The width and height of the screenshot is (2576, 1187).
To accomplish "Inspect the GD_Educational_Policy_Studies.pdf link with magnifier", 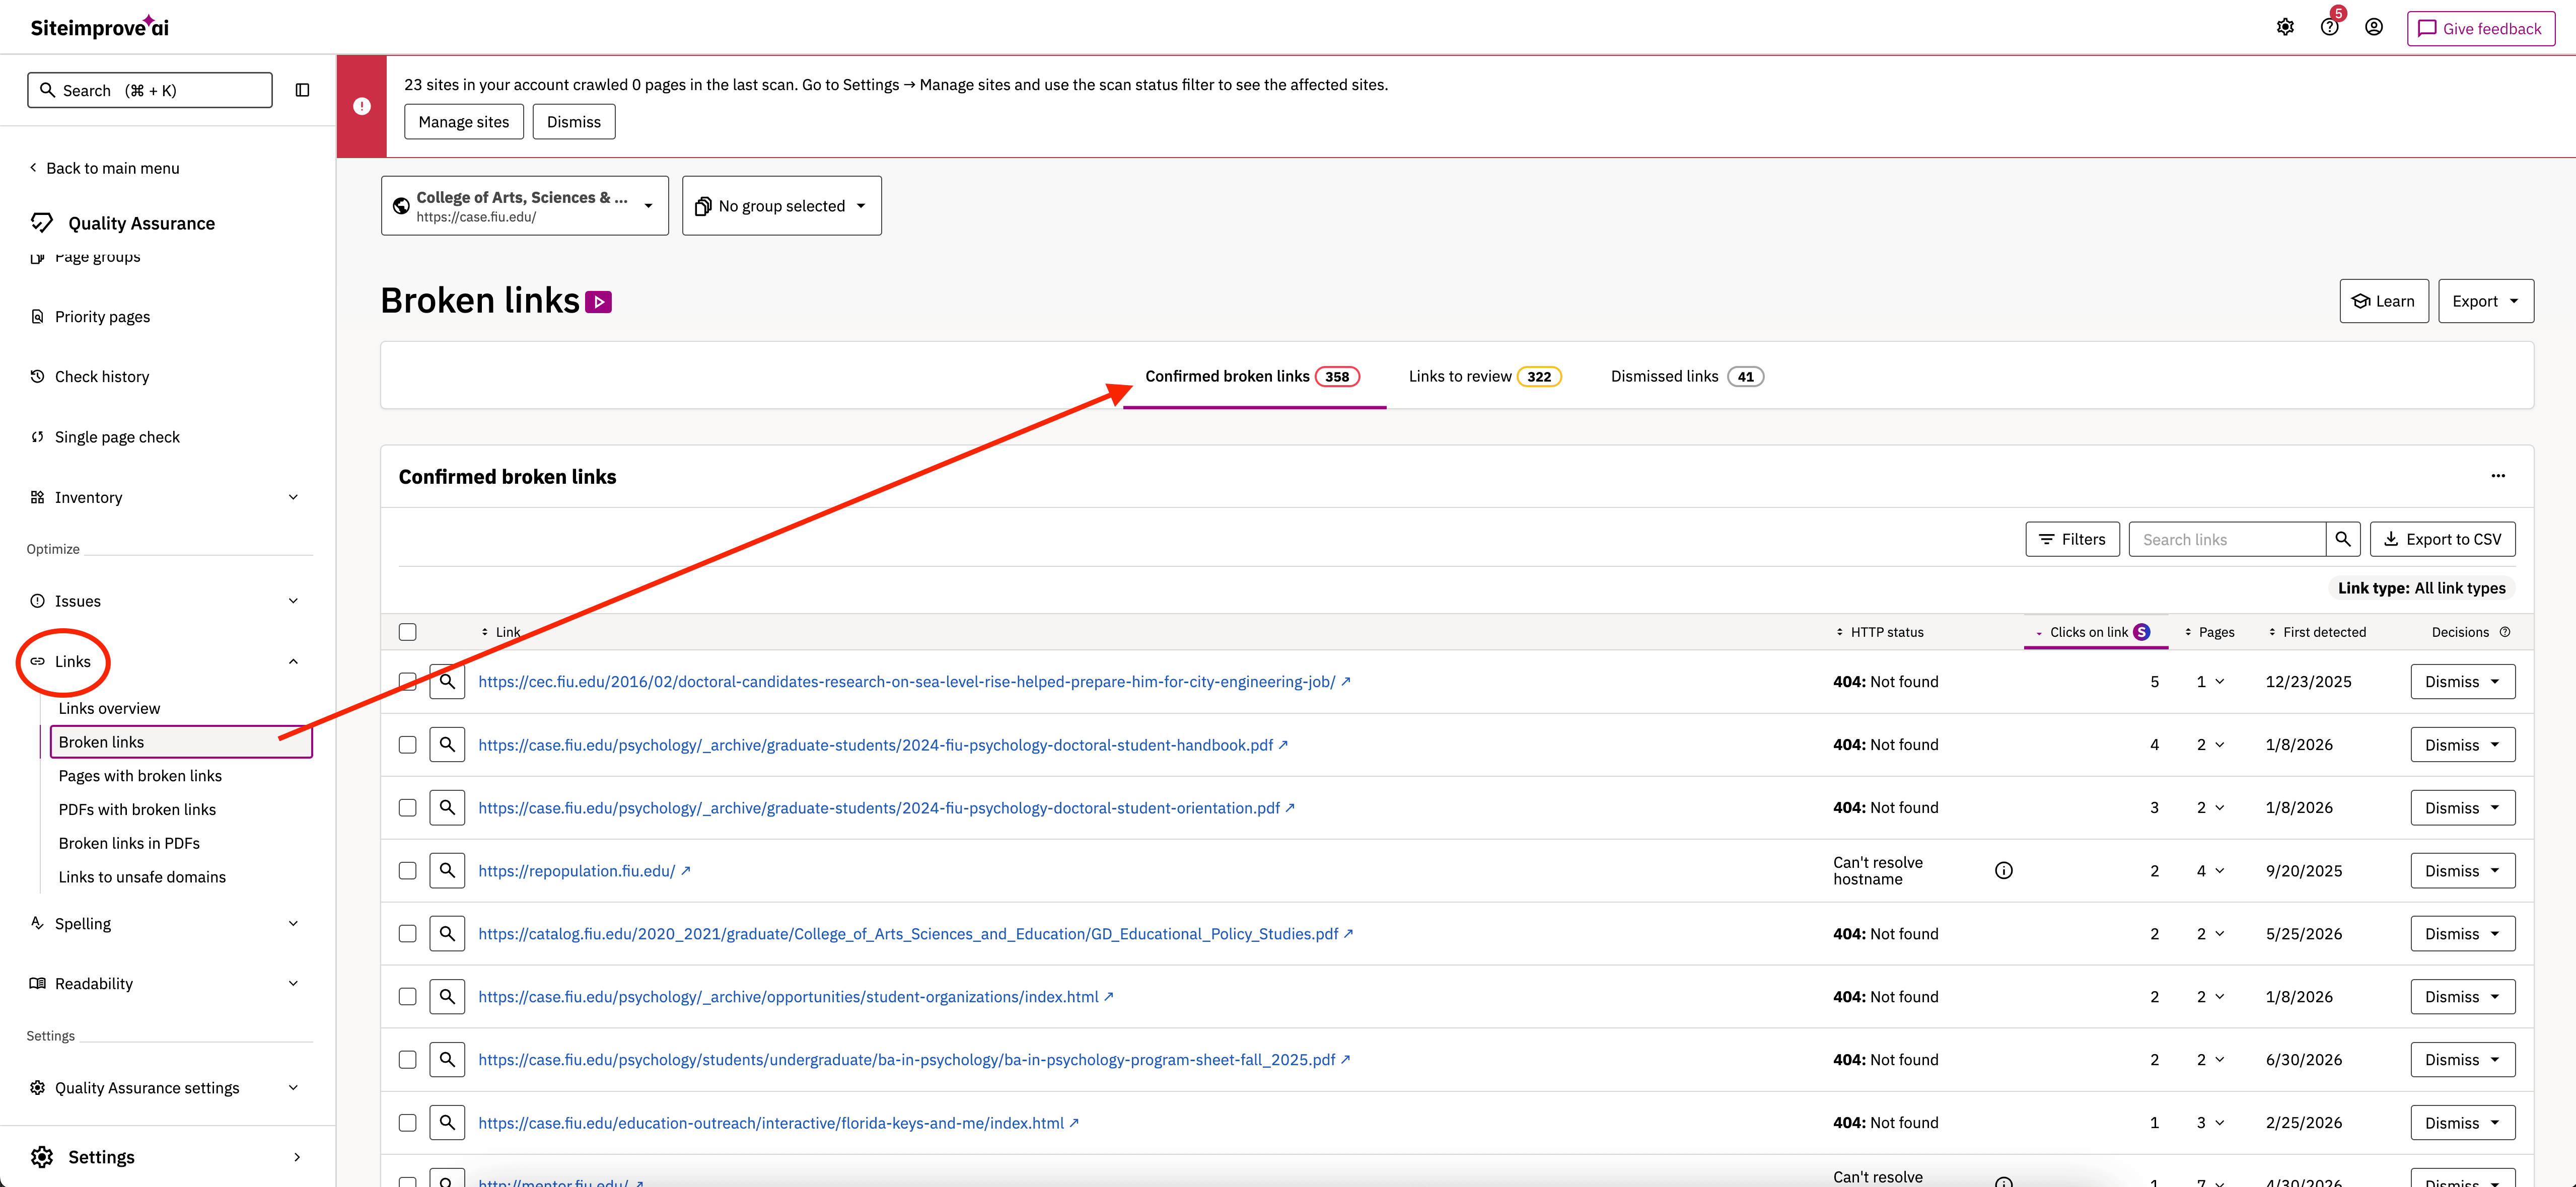I will [447, 933].
